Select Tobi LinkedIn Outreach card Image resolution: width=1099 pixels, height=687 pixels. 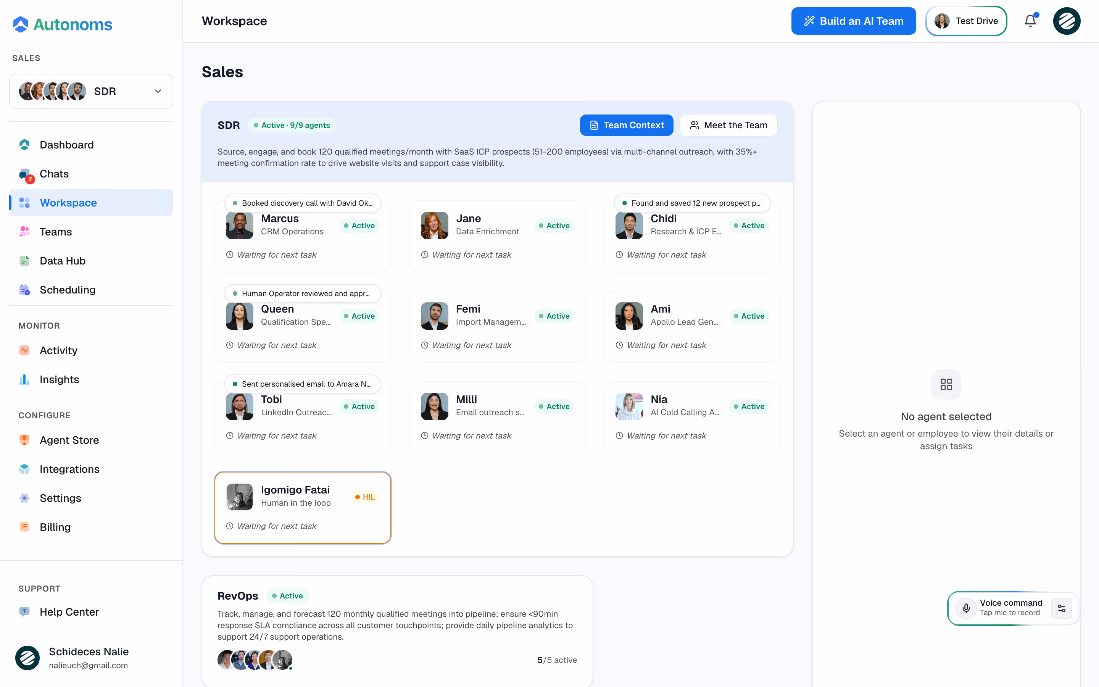[303, 417]
